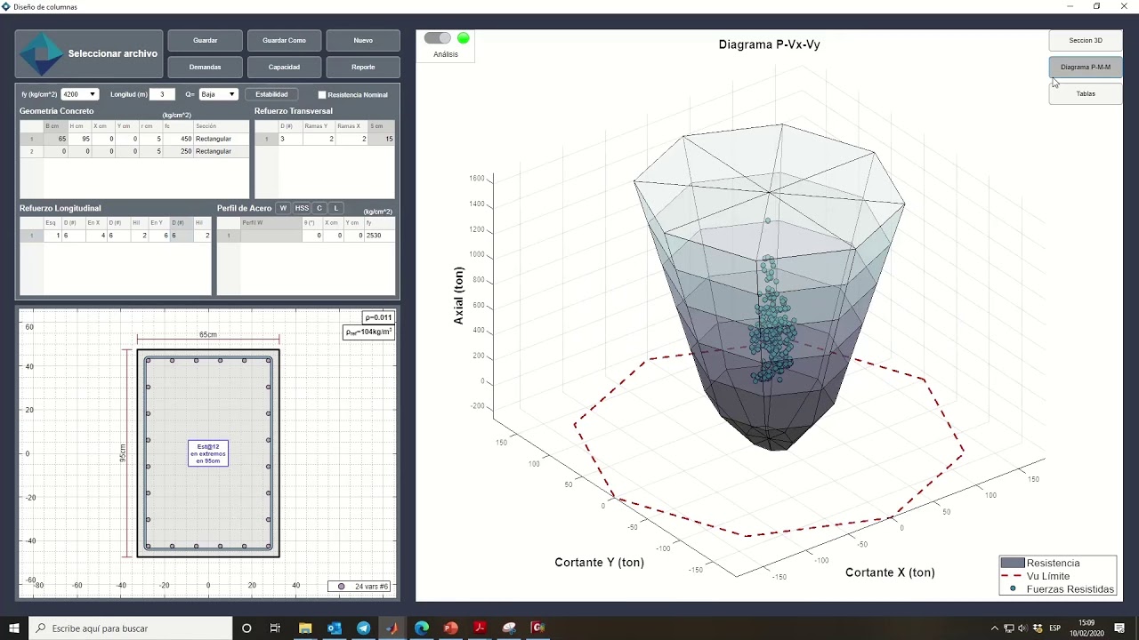Select the C steel profile type
The image size is (1139, 640).
319,208
